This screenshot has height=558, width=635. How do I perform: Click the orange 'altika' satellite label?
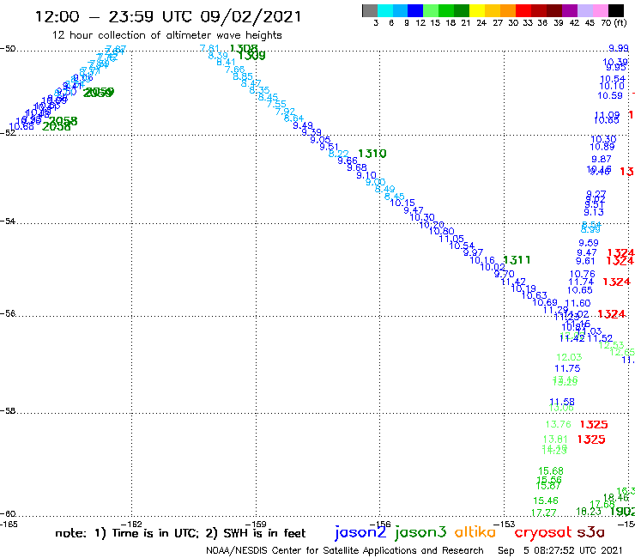[475, 531]
